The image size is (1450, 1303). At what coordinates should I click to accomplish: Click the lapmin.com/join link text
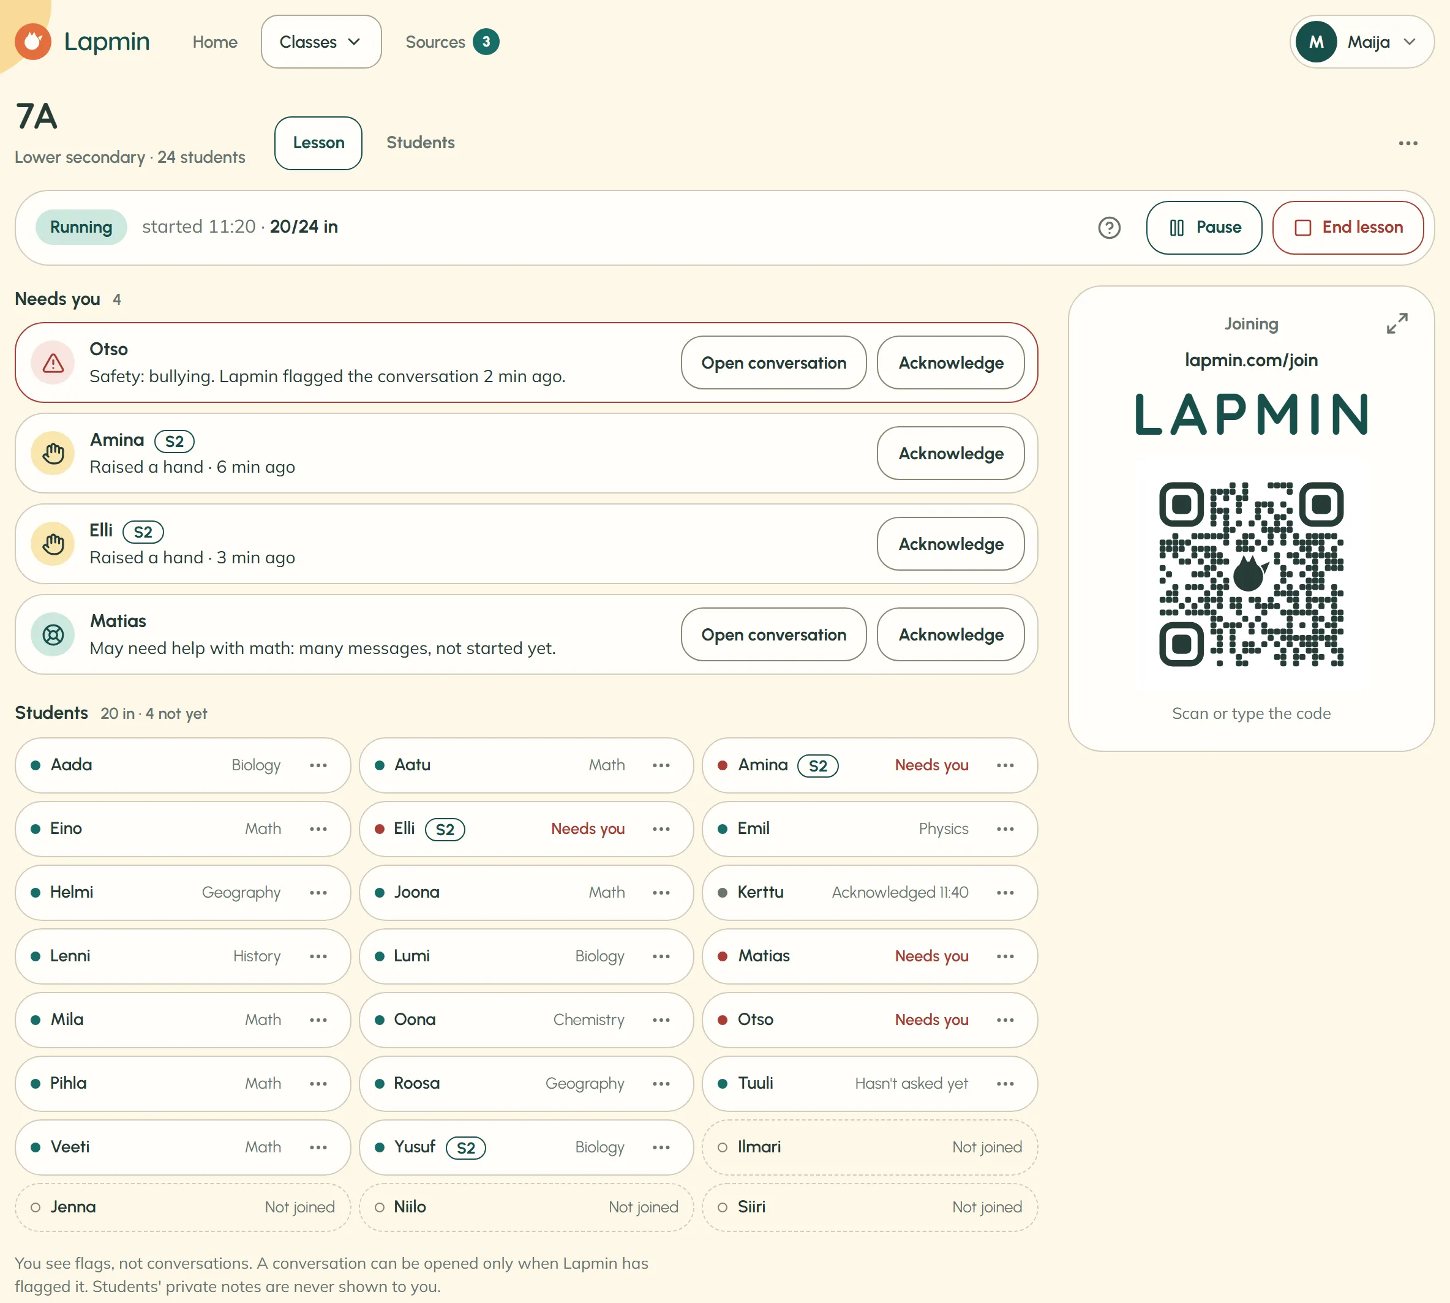1251,360
